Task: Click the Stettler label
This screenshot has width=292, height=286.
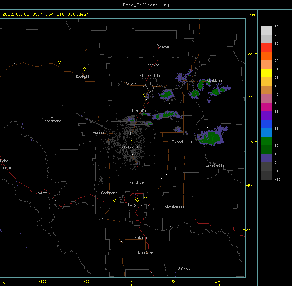Action: (x=215, y=81)
